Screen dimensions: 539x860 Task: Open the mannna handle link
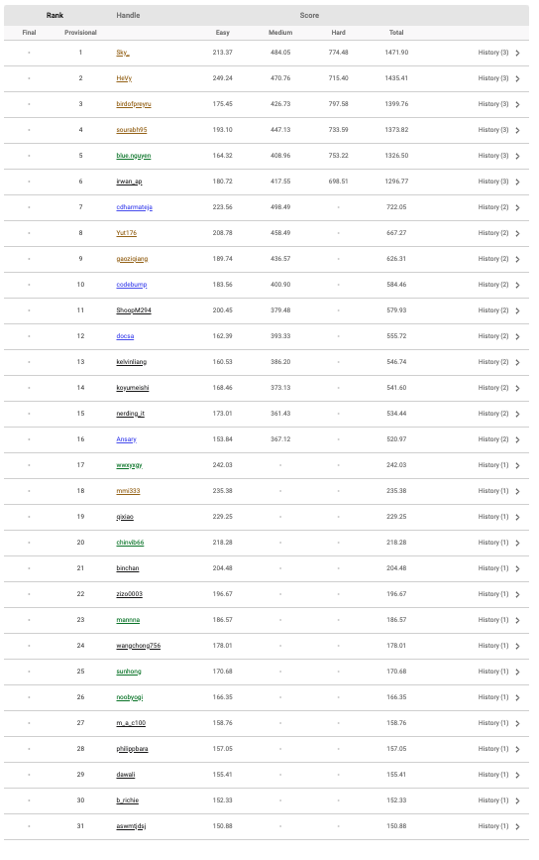tap(128, 620)
